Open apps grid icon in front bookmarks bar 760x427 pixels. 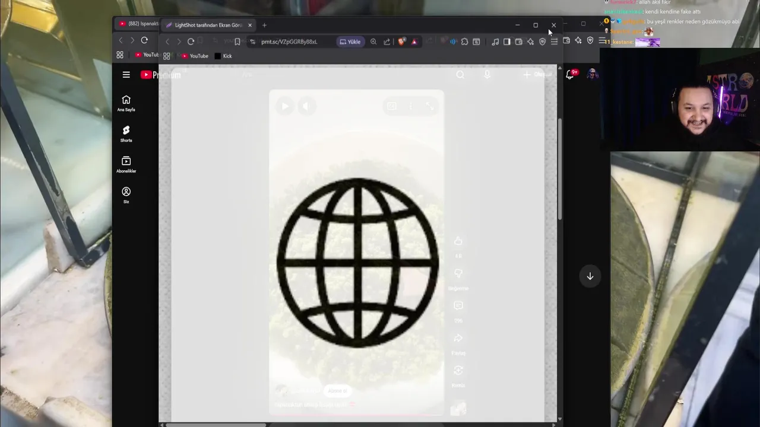point(166,56)
